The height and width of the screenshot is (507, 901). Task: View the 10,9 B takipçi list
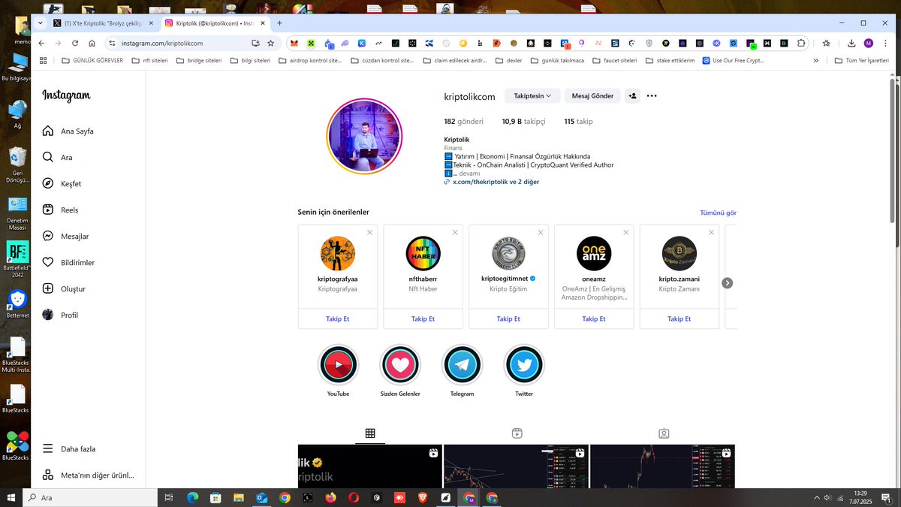523,121
